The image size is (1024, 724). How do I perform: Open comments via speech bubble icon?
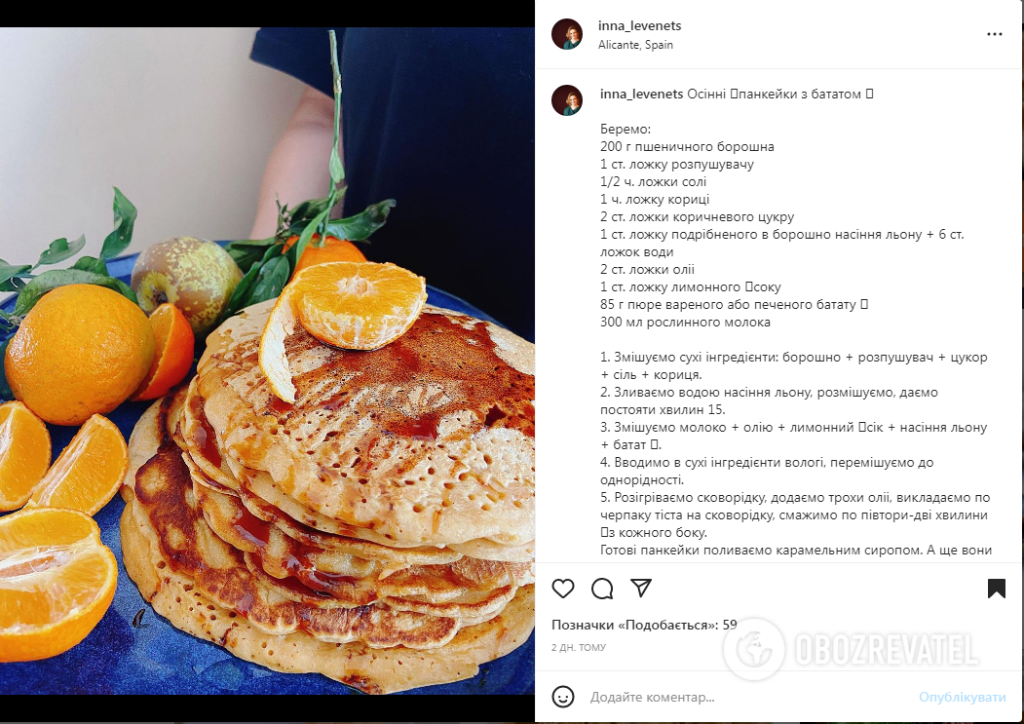[x=602, y=589]
